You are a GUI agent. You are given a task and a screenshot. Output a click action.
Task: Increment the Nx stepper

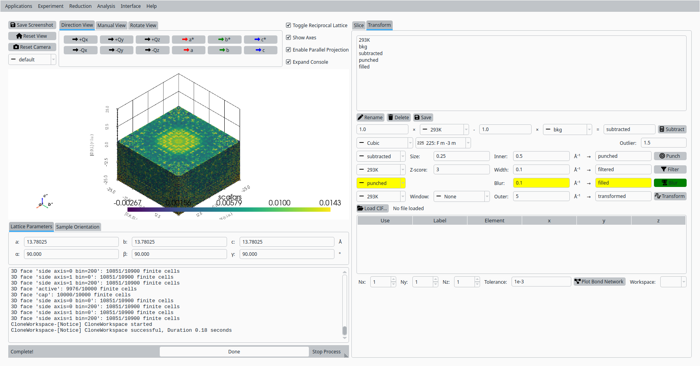[x=393, y=279]
